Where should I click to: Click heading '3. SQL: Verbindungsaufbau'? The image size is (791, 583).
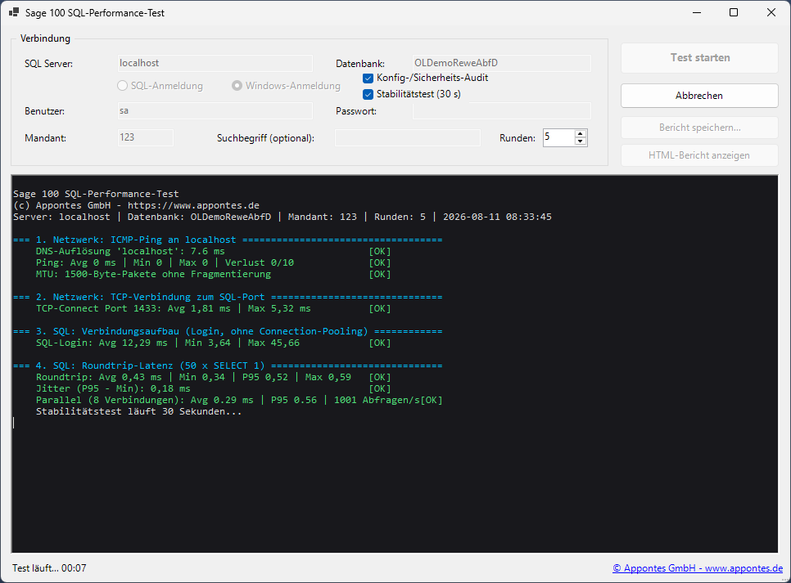tap(228, 331)
